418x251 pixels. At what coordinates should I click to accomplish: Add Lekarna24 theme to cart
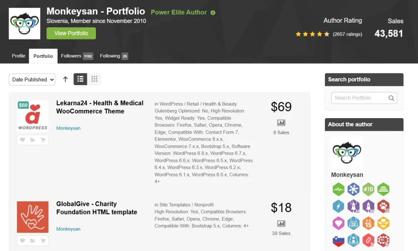click(42, 140)
